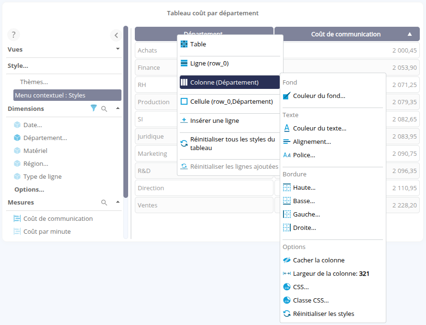This screenshot has height=325, width=426.
Task: Collapse the Dimensions section arrow
Action: click(118, 108)
